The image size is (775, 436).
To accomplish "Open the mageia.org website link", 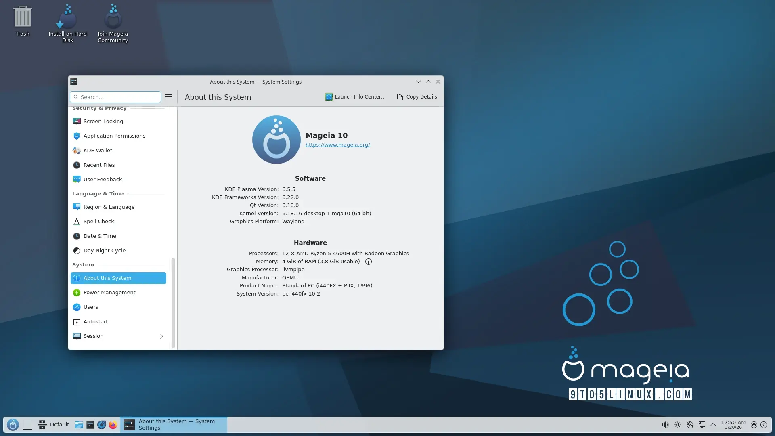I will [x=337, y=145].
